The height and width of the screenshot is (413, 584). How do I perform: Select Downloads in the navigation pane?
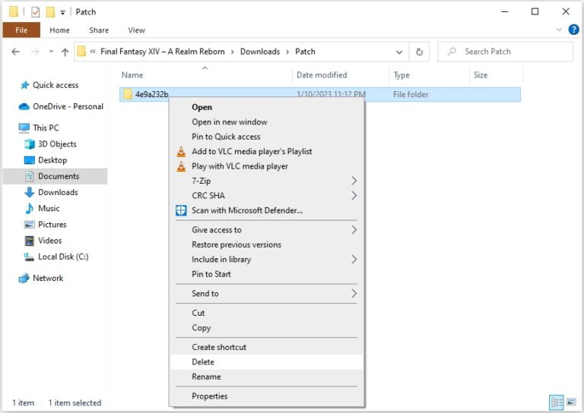pyautogui.click(x=58, y=192)
